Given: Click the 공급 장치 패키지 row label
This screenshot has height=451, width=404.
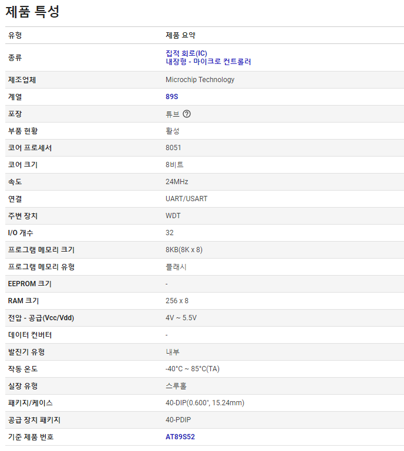Looking at the screenshot, I should (x=34, y=420).
